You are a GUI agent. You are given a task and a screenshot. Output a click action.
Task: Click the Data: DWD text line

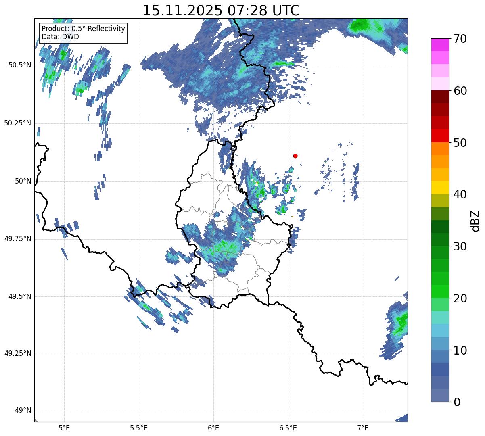coord(60,37)
